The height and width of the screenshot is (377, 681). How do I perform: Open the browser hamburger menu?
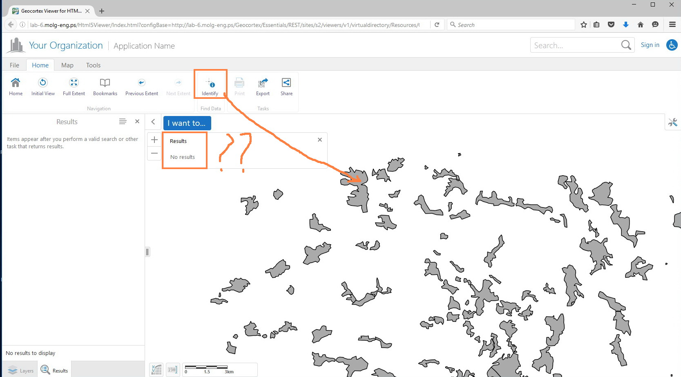672,25
